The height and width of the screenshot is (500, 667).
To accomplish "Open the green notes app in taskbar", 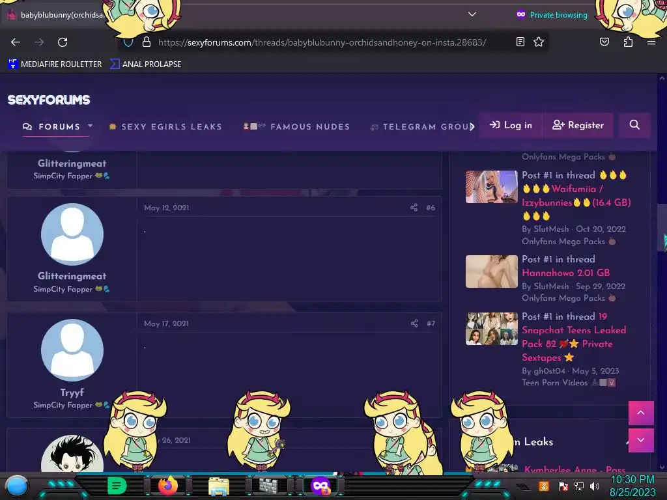I will click(x=117, y=486).
